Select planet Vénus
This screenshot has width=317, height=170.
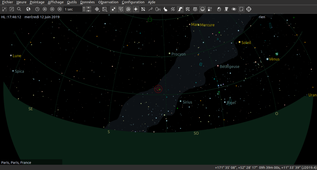pos(268,59)
